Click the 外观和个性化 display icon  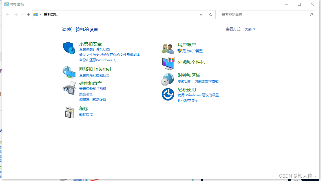pyautogui.click(x=168, y=64)
